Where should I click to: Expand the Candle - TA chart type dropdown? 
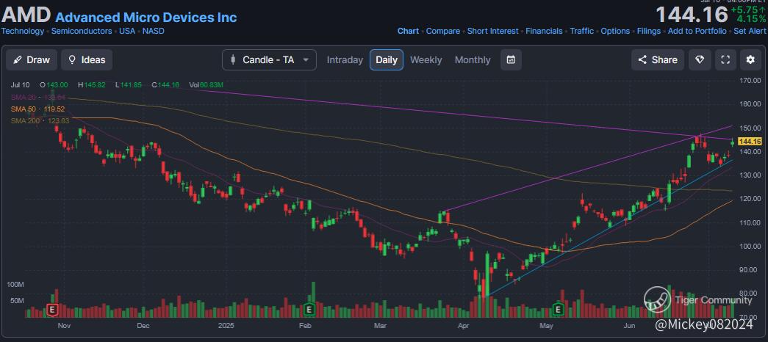coord(269,59)
